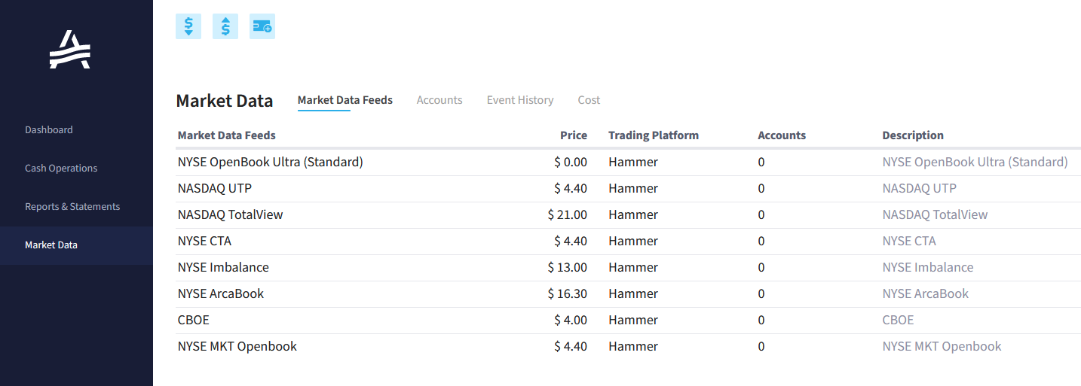Click the dollar-with-down-arrow deposit icon
1081x386 pixels.
tap(188, 26)
